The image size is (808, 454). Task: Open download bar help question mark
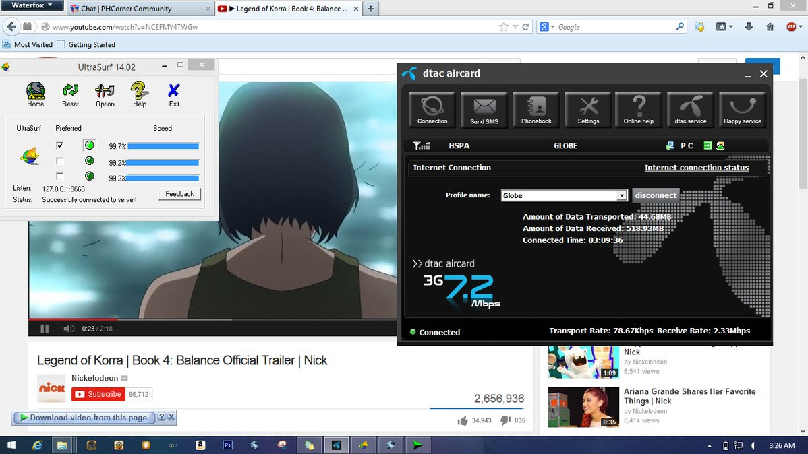point(161,417)
